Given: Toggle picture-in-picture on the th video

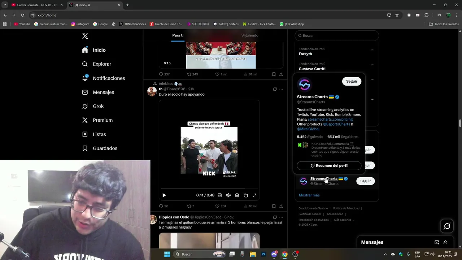Looking at the screenshot, I should tap(246, 195).
